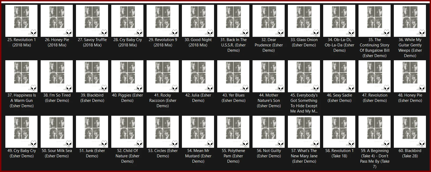Image resolution: width=431 pixels, height=172 pixels.
Task: Select the 38. I'm So Tired cover art
Action: 57,76
